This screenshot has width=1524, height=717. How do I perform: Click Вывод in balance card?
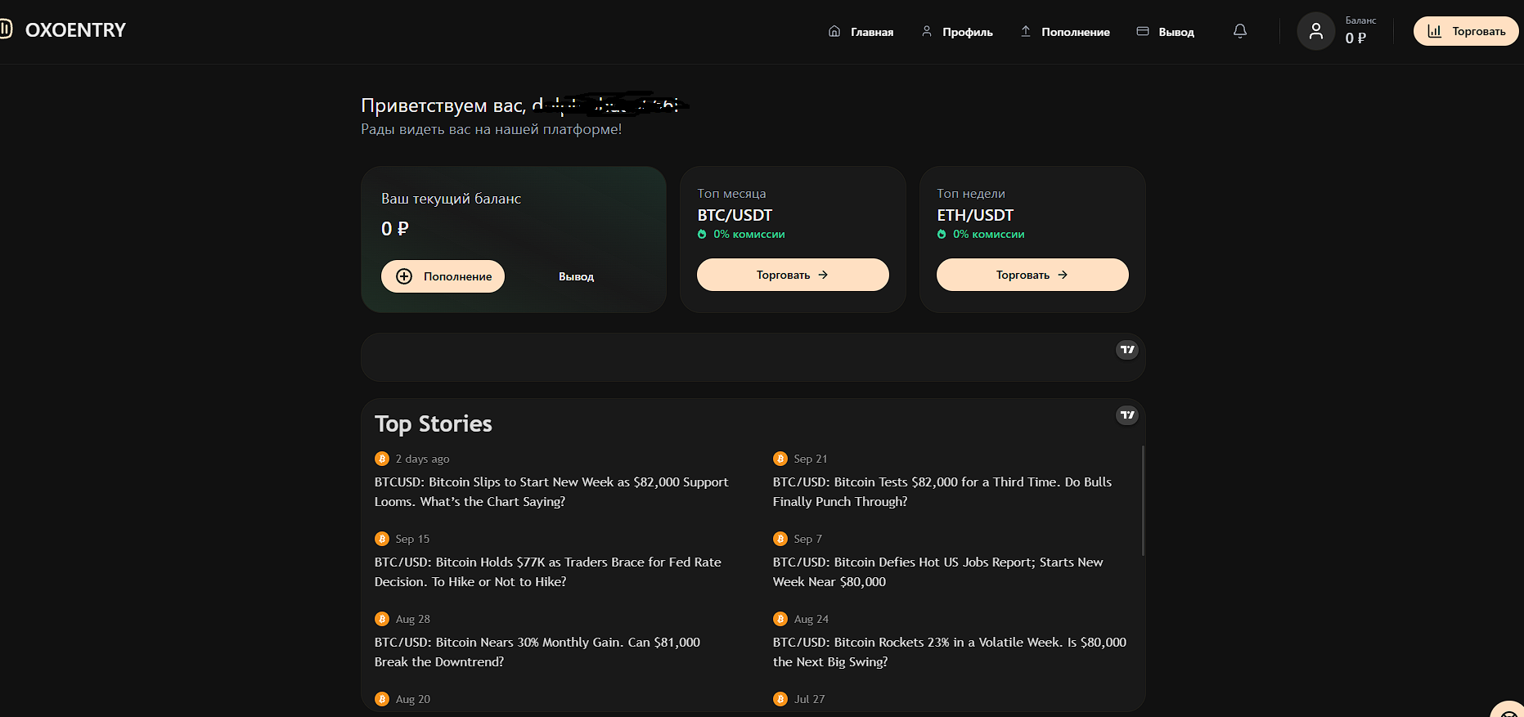[x=577, y=276]
